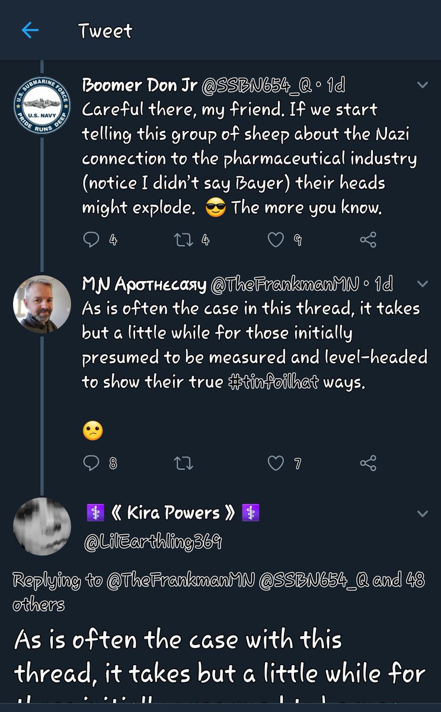Viewport: 441px width, 712px height.
Task: Open the #tinfoilhat hashtag
Action: click(x=274, y=382)
